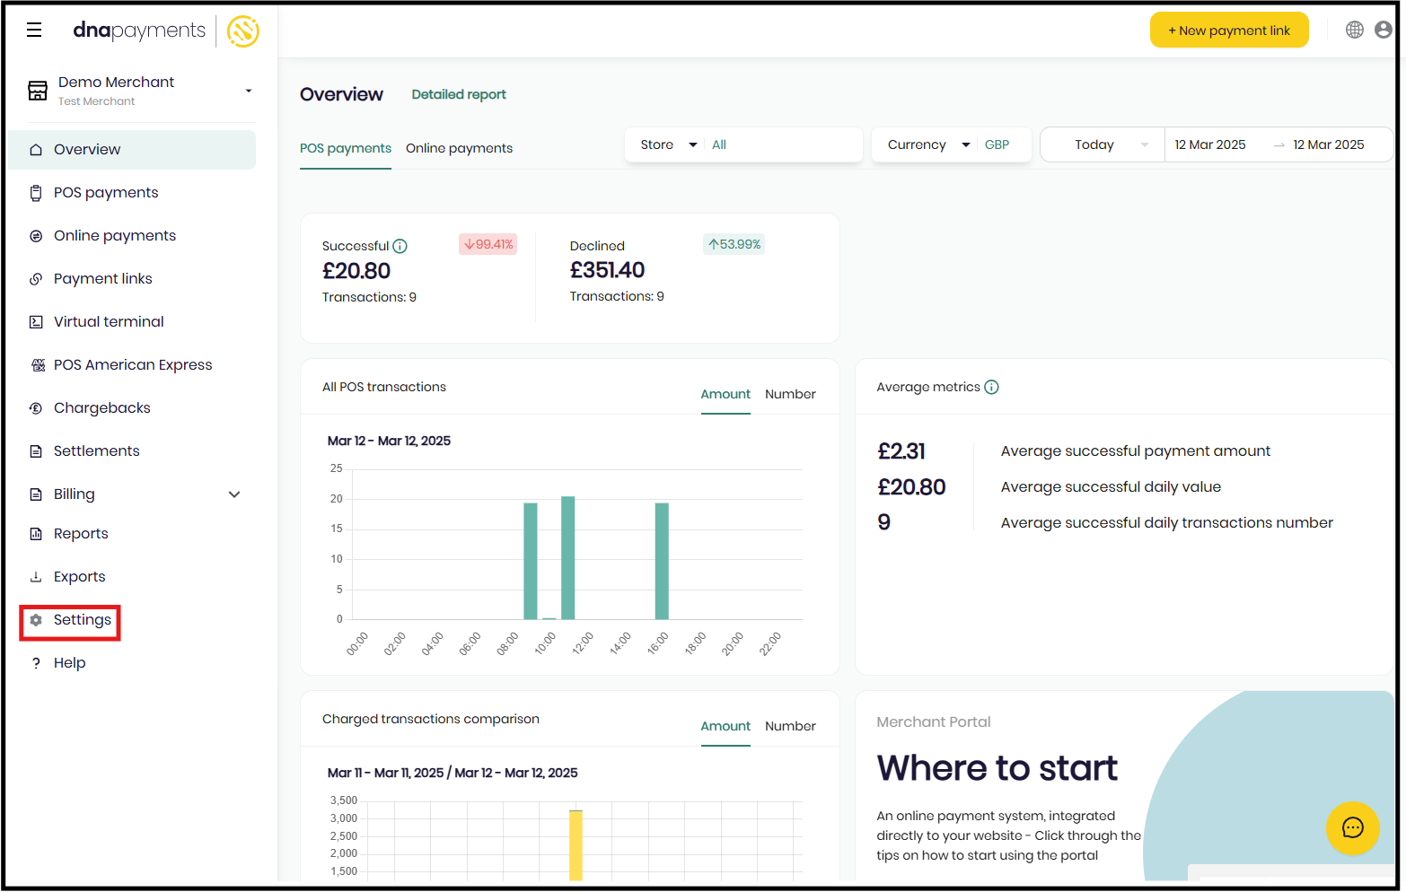Click the Average metrics info icon
Image resolution: width=1406 pixels, height=892 pixels.
[991, 388]
